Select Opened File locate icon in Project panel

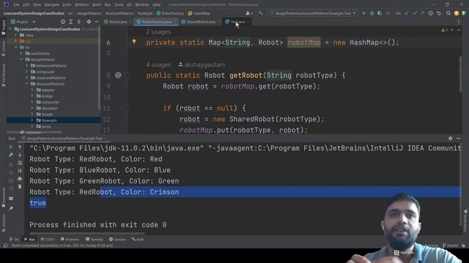63,22
